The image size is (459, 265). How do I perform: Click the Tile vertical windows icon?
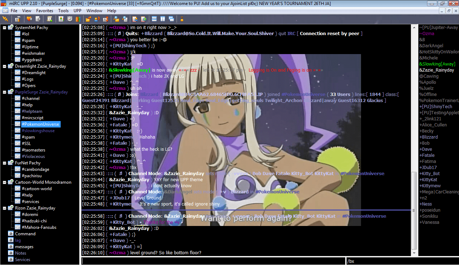(x=163, y=19)
